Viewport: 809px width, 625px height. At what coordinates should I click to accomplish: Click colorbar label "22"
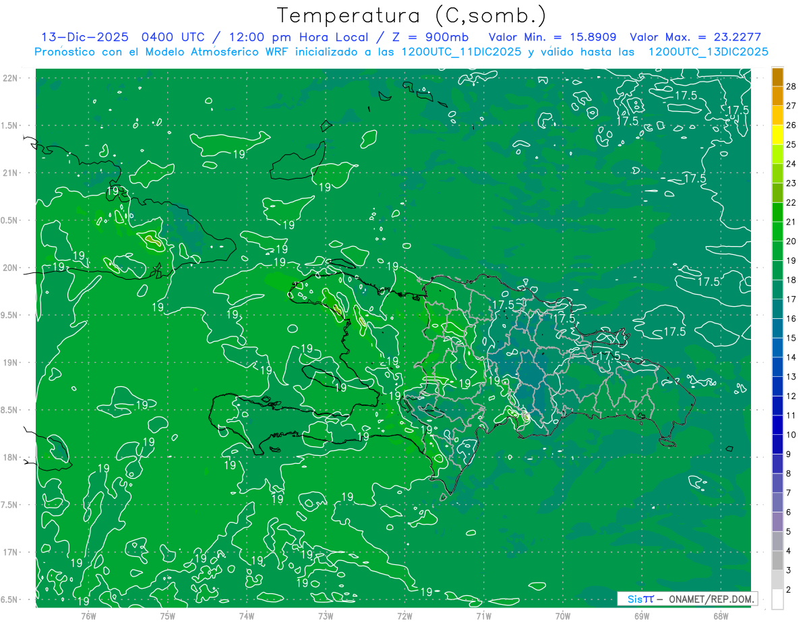[791, 202]
